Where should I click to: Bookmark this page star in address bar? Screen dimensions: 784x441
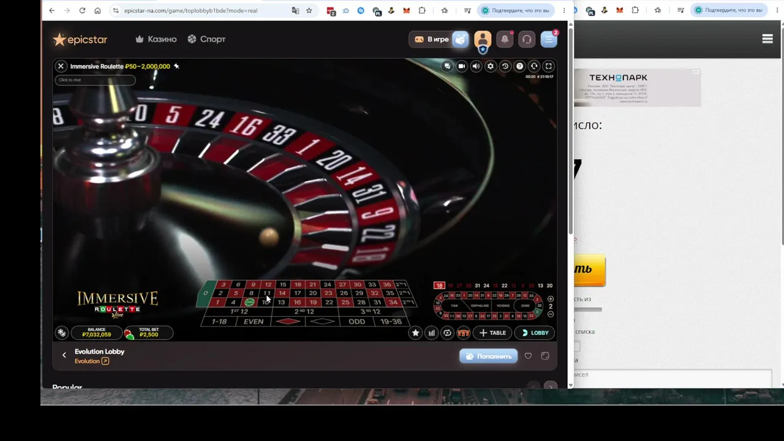pos(309,10)
